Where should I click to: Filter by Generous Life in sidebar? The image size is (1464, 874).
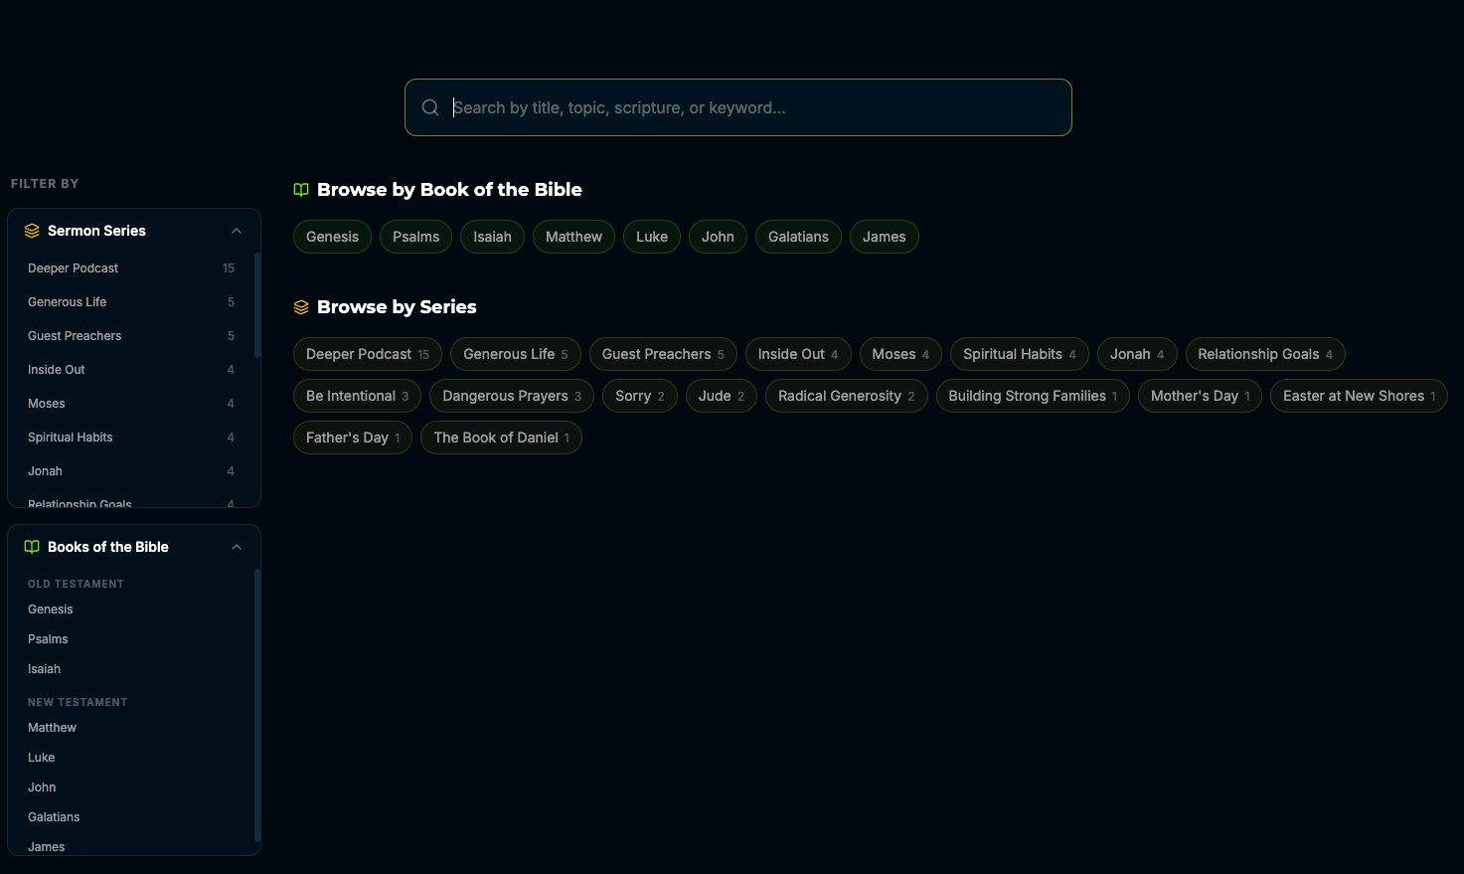tap(131, 302)
